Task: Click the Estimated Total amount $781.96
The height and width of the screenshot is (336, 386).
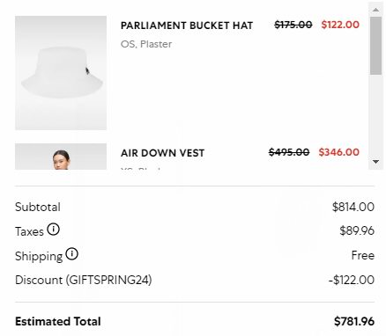Action: [x=354, y=322]
